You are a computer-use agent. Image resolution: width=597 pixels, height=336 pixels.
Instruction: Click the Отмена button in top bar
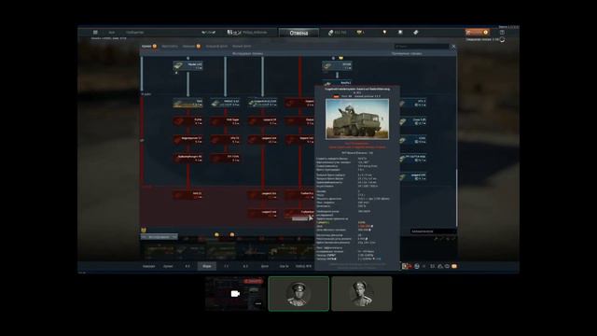(298, 33)
